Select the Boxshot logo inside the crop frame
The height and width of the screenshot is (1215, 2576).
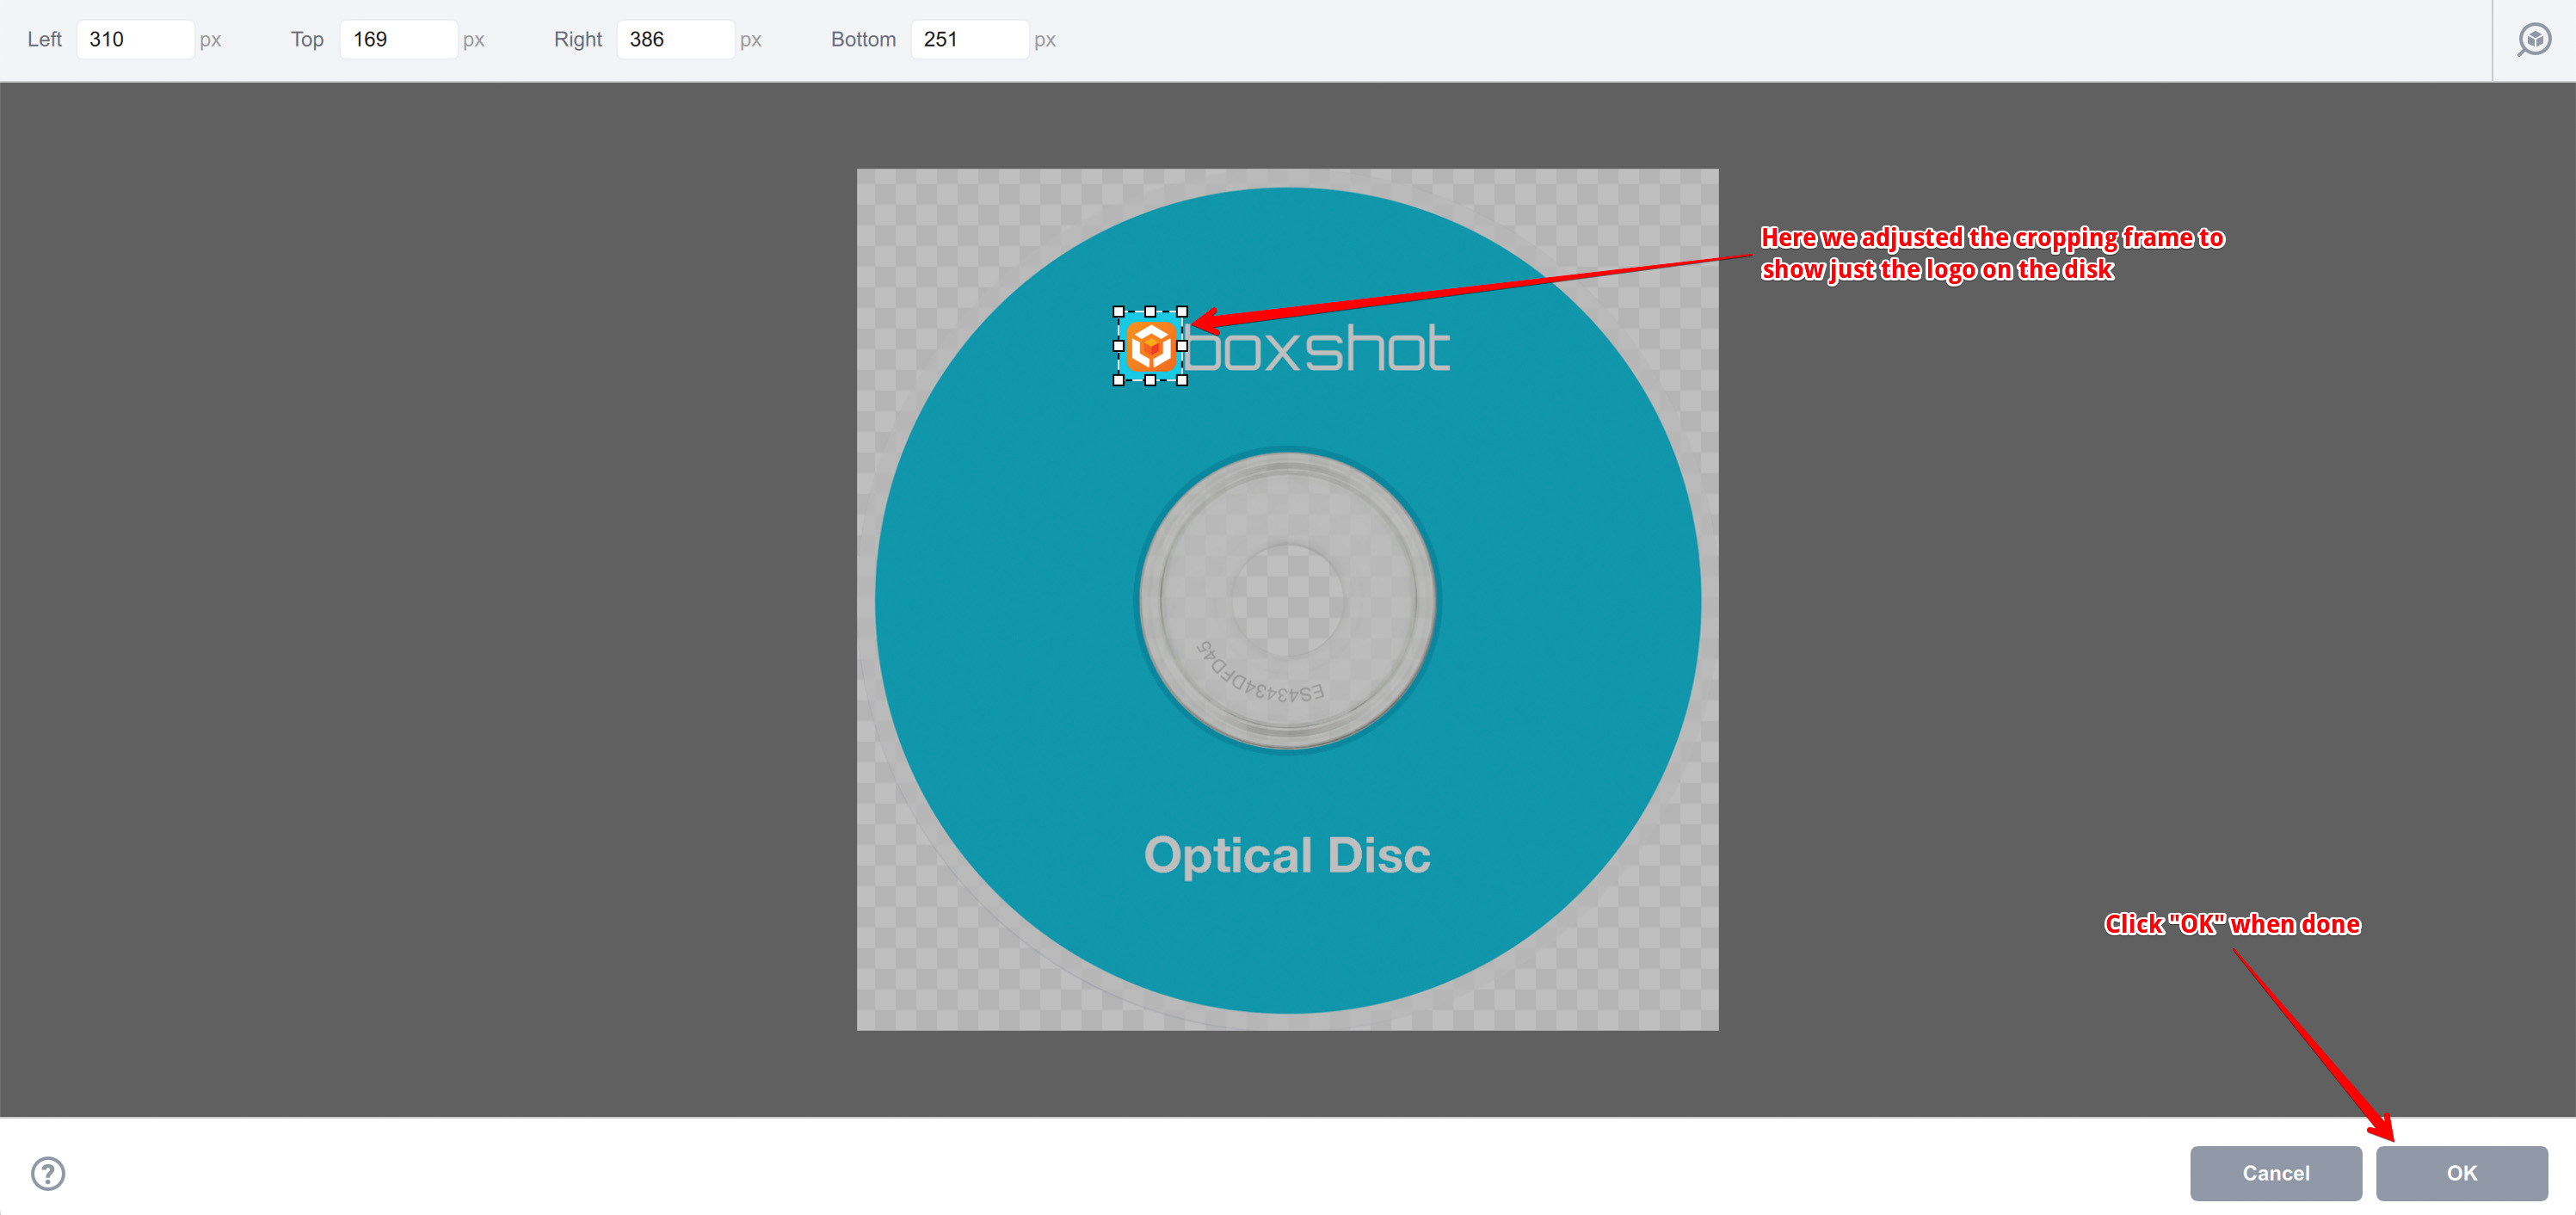[1152, 347]
